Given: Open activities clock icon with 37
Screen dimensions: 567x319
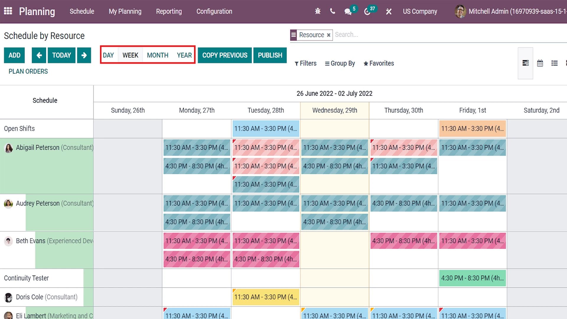Looking at the screenshot, I should [367, 12].
